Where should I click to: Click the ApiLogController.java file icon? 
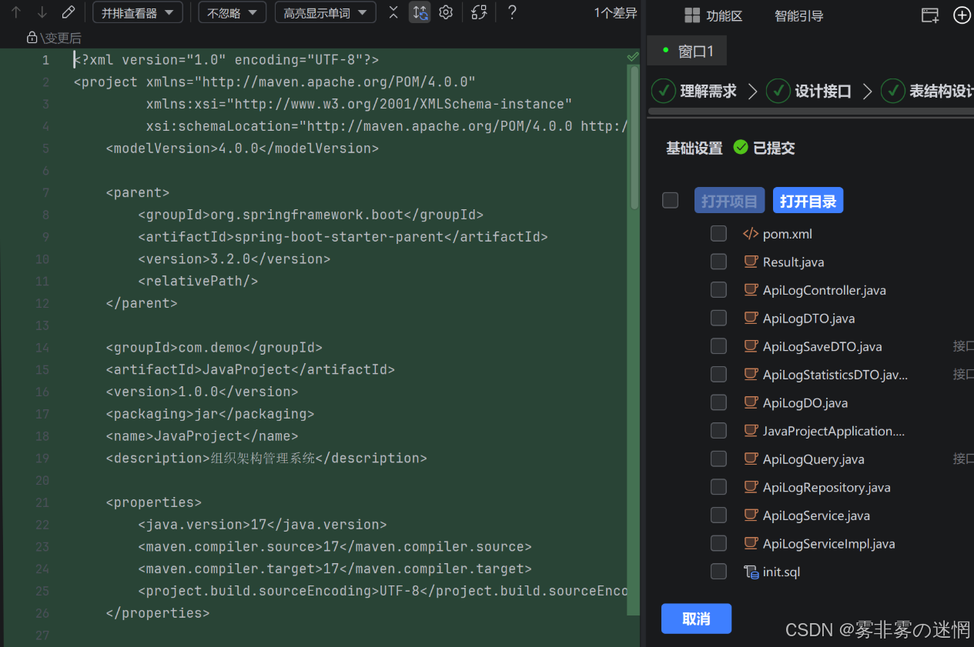coord(751,290)
